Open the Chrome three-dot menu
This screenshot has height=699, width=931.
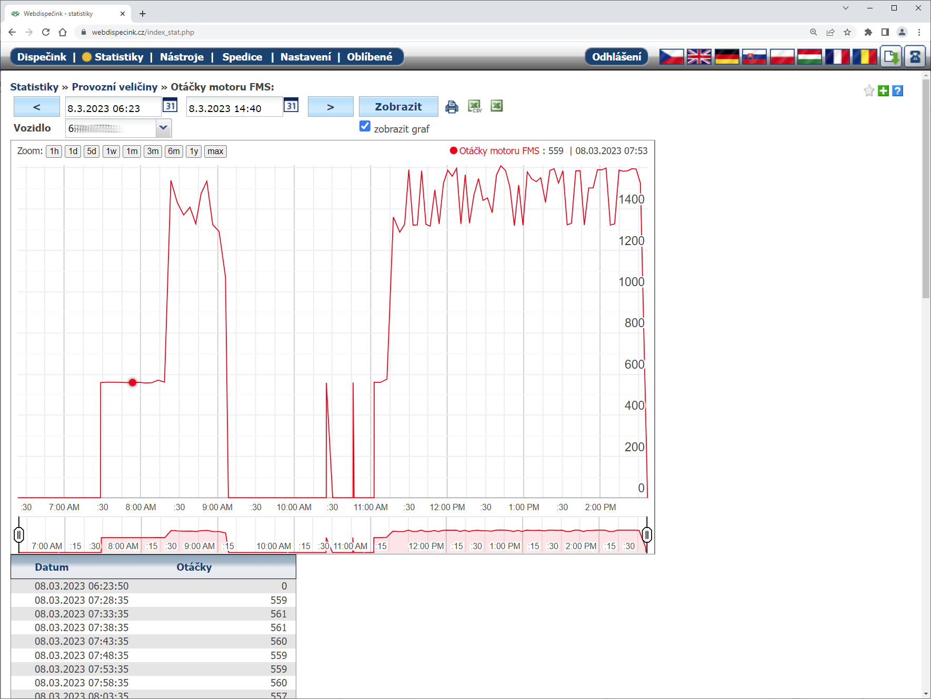click(919, 32)
